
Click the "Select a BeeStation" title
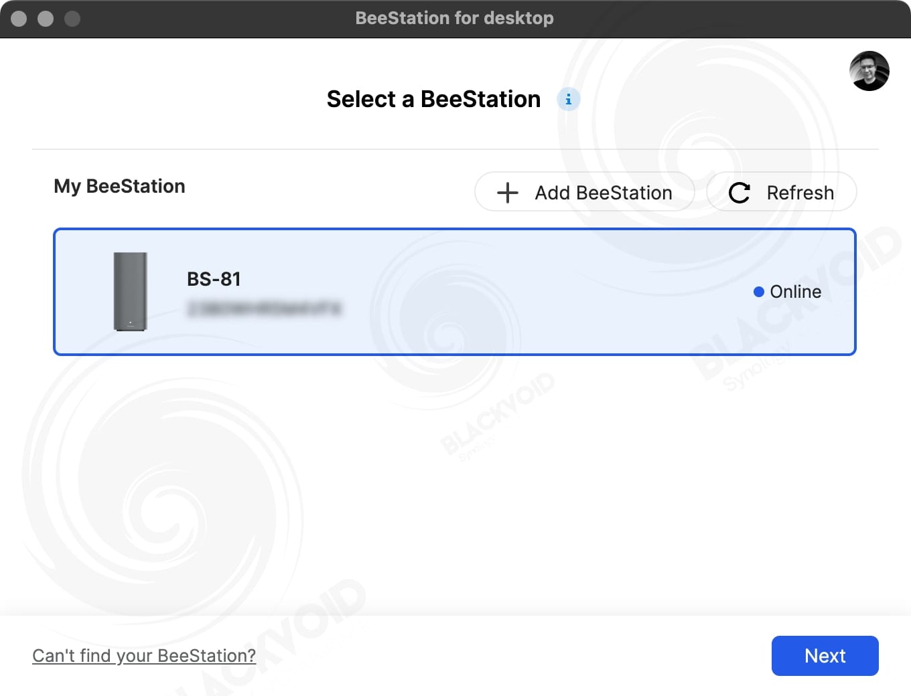(434, 99)
